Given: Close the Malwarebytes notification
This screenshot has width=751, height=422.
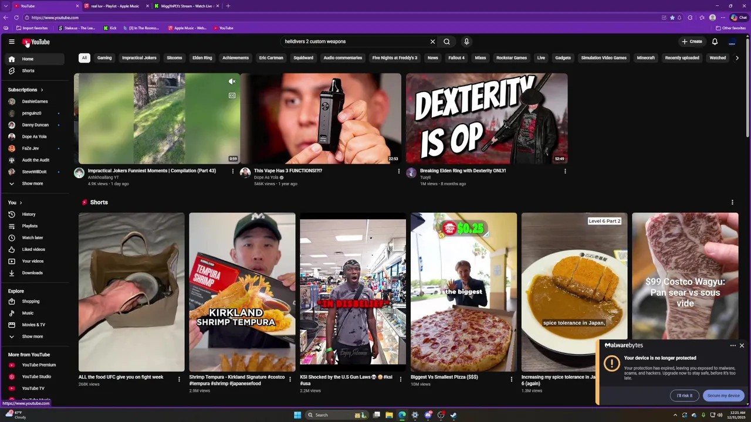Looking at the screenshot, I should click(x=742, y=345).
